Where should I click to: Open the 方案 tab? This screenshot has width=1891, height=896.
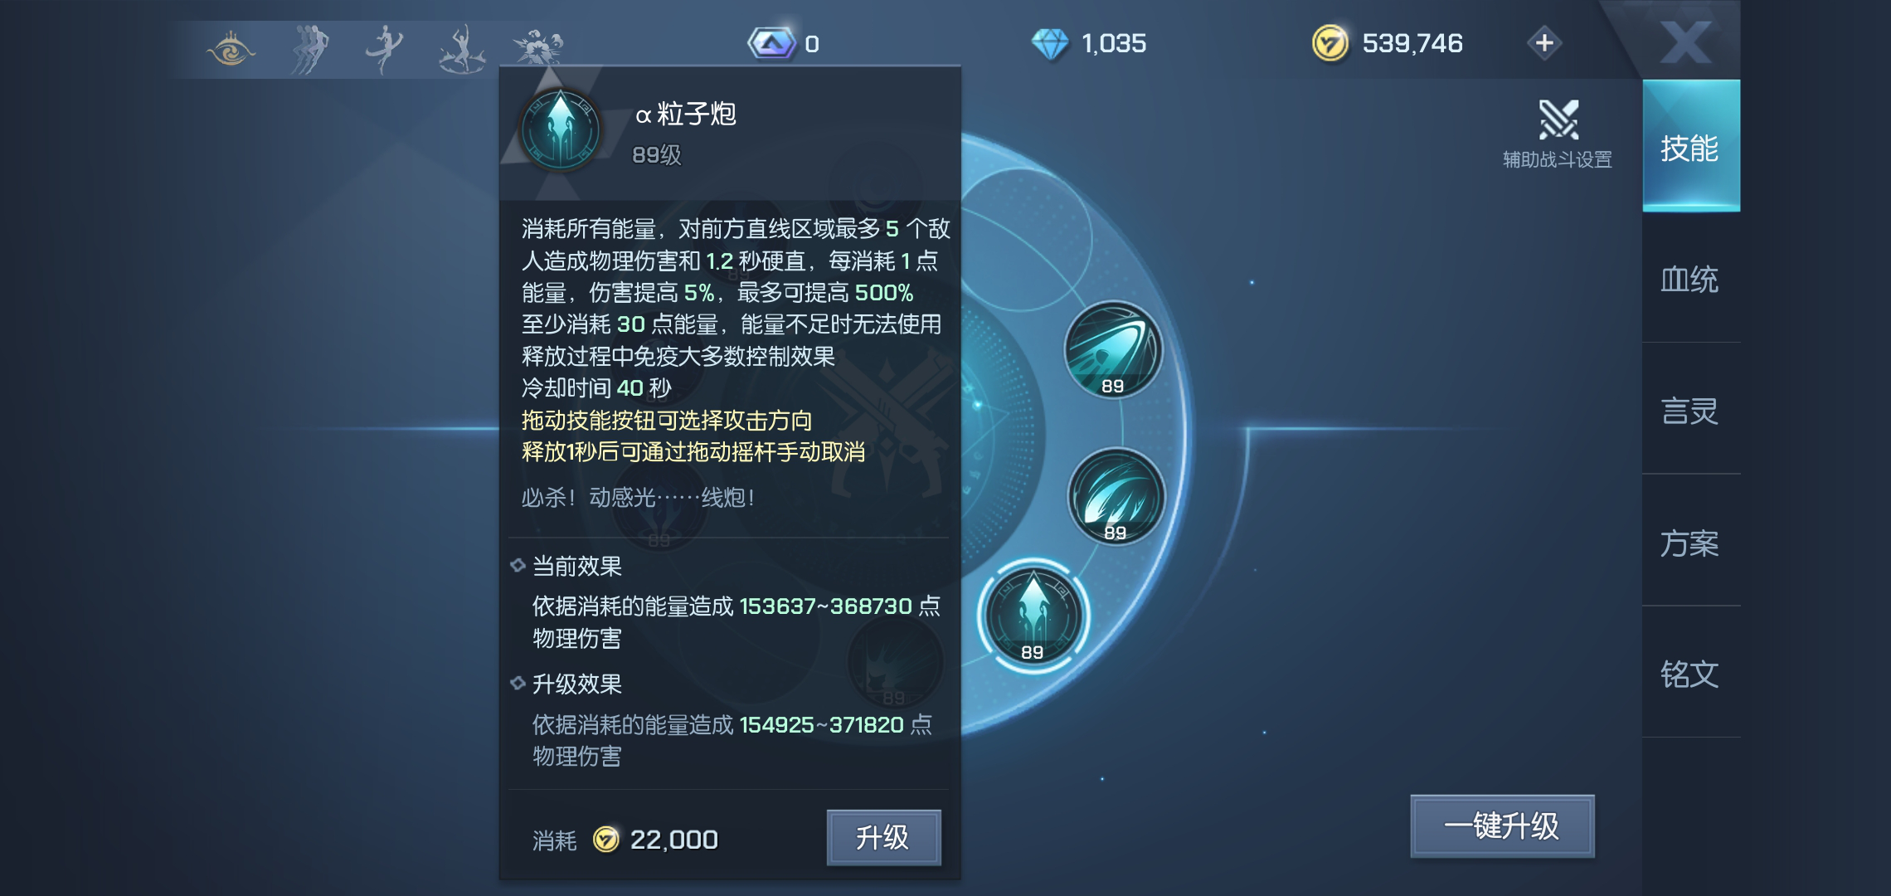coord(1690,542)
